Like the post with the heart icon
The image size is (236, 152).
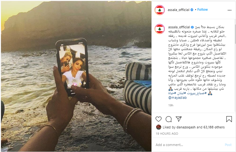[158, 119]
